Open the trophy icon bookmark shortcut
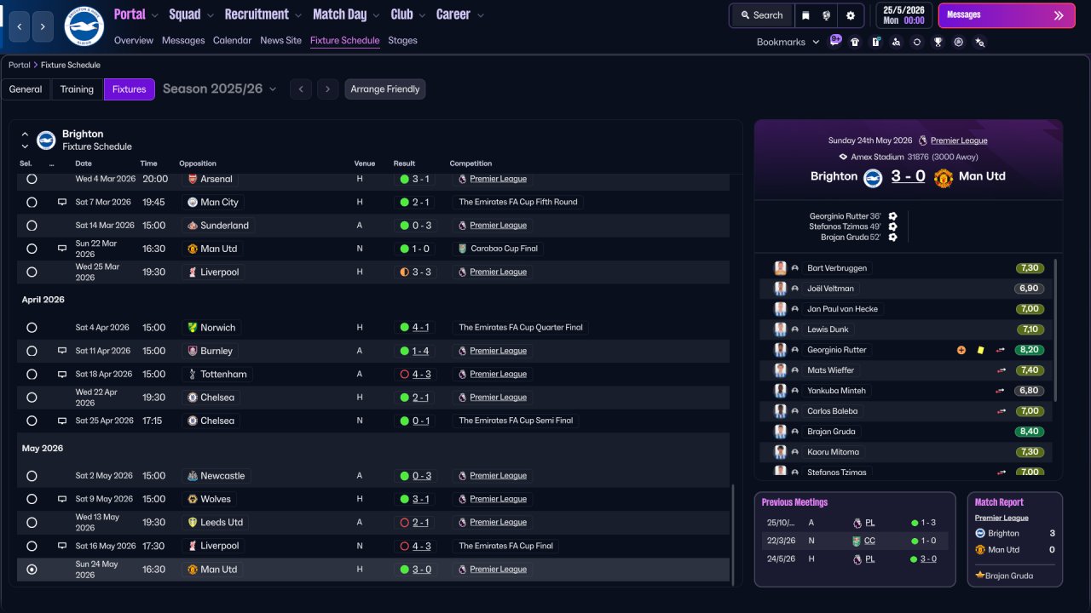This screenshot has width=1091, height=613. pyautogui.click(x=938, y=42)
